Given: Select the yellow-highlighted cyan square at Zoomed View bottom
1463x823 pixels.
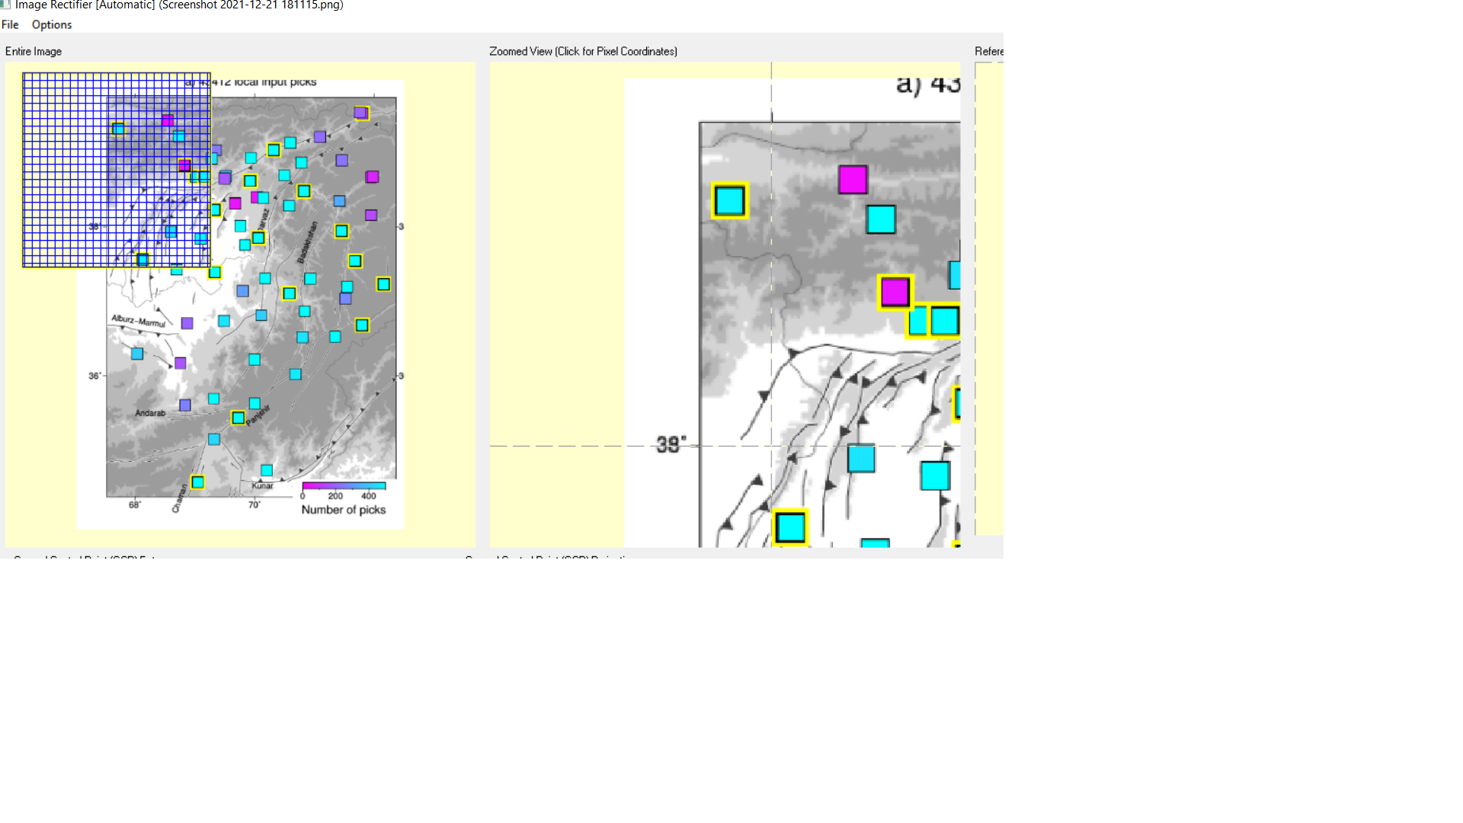Looking at the screenshot, I should pyautogui.click(x=791, y=527).
